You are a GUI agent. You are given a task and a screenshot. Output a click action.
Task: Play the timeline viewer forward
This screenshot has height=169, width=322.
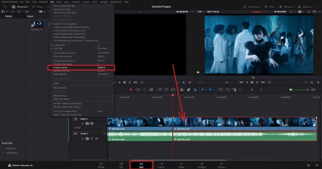(257, 82)
